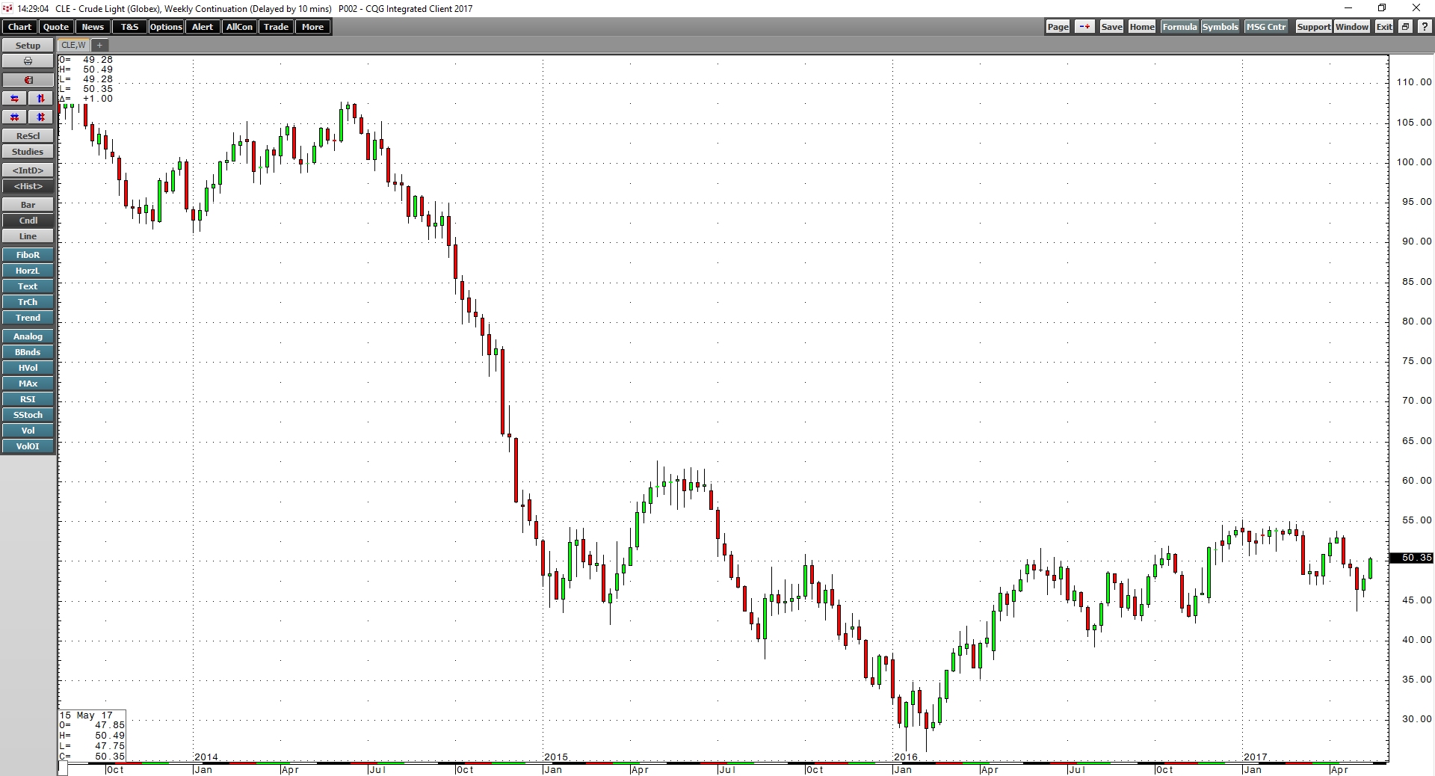Click the Studies button
The image size is (1435, 776).
[x=28, y=151]
